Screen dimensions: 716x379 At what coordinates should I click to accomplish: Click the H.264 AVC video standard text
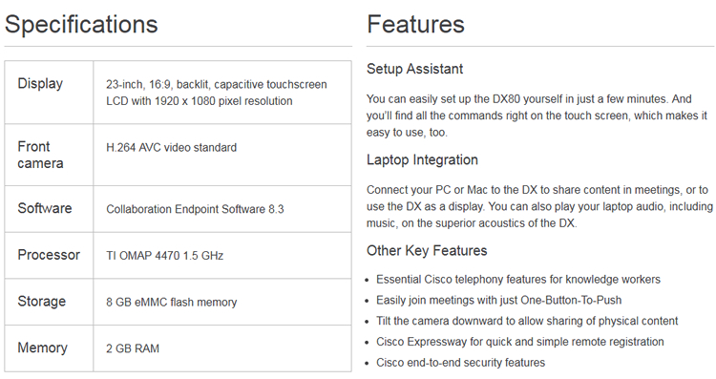click(x=171, y=147)
